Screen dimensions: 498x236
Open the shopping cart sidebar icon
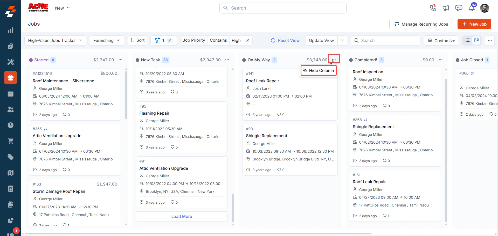click(10, 141)
